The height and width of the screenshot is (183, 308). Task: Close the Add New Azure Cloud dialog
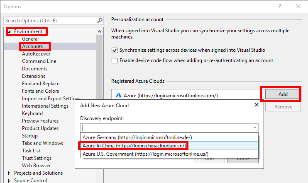pos(257,105)
